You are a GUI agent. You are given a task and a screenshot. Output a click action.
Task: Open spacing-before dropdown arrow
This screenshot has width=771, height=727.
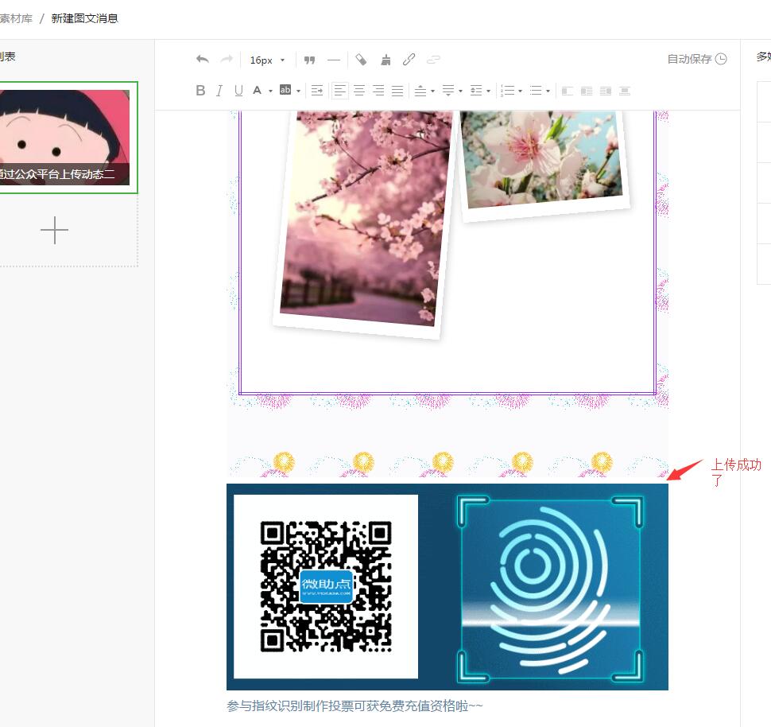tap(432, 91)
